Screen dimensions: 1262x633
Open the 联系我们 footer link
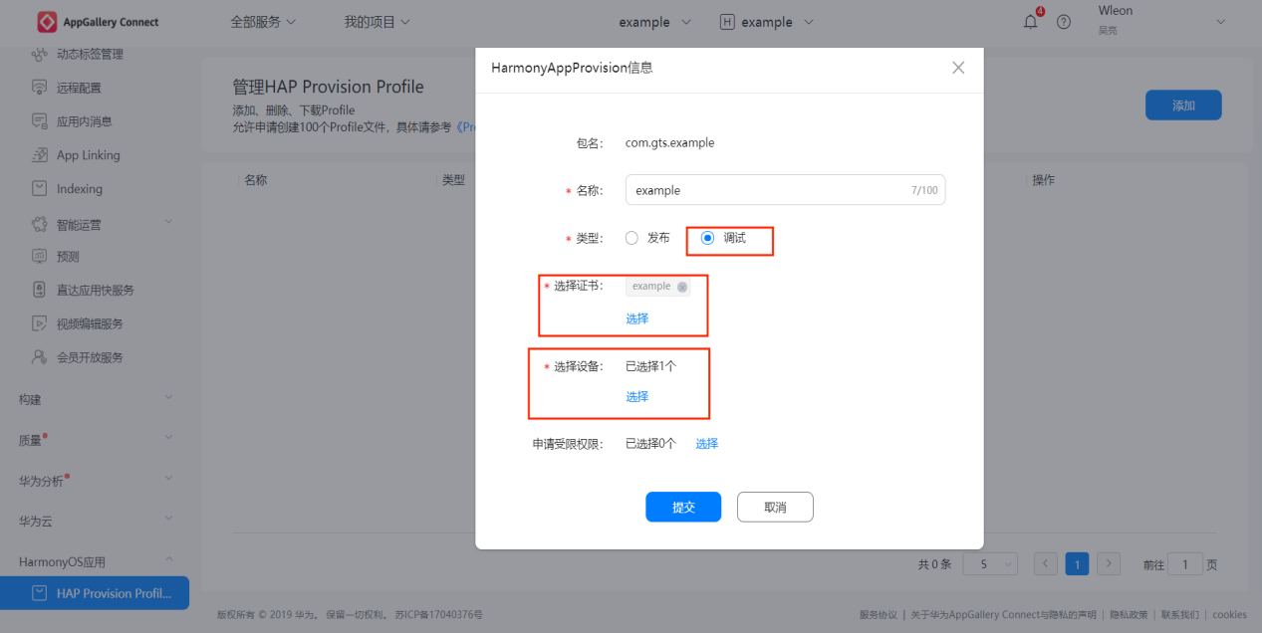pos(1179,615)
